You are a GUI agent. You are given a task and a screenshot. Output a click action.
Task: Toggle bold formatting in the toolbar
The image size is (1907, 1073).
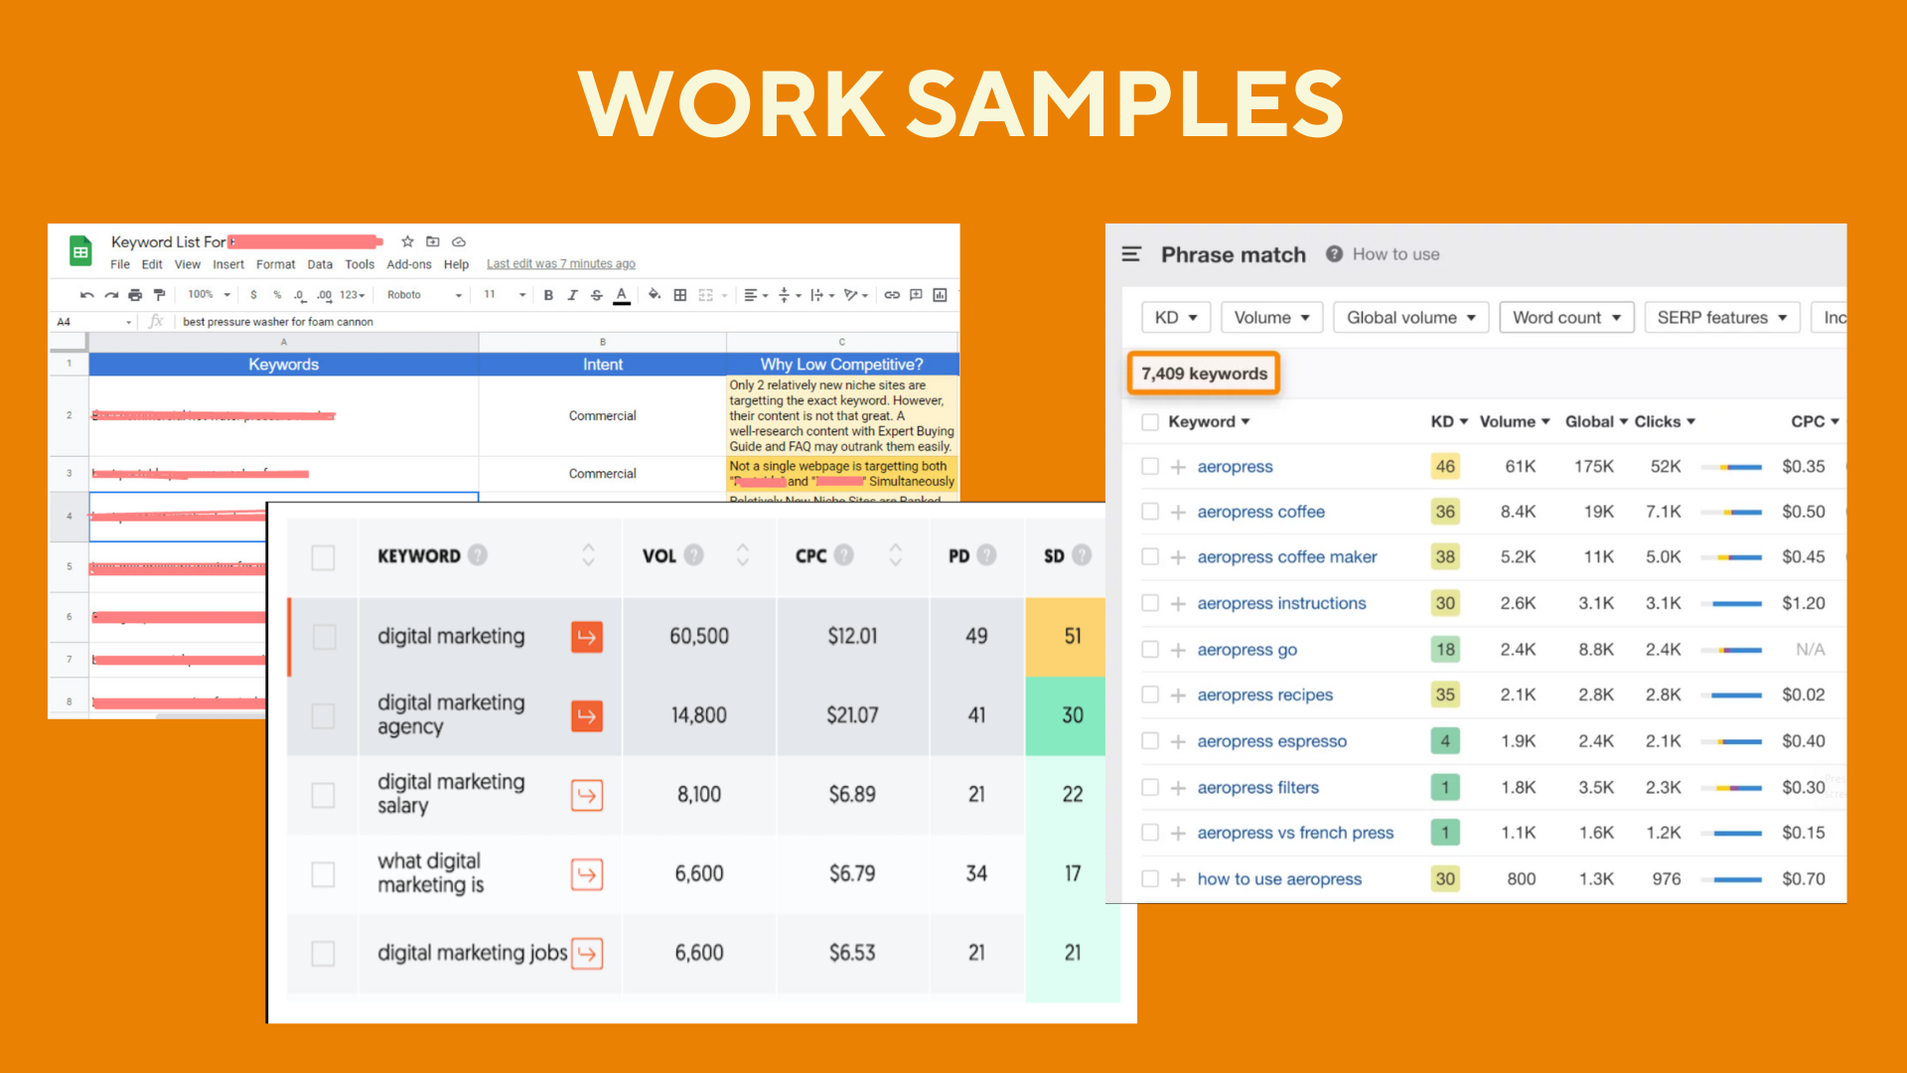[548, 295]
